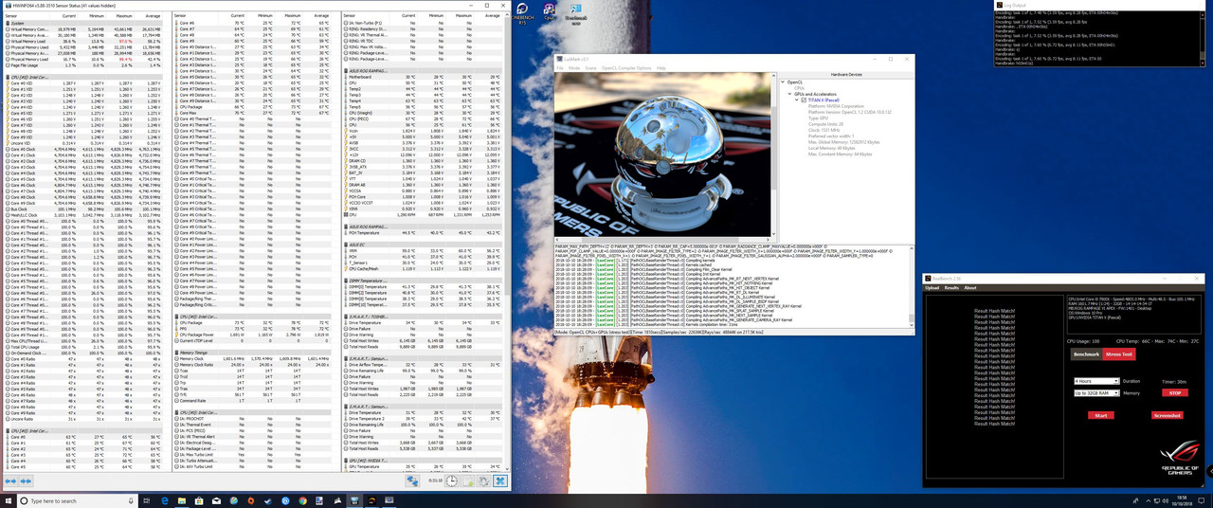Viewport: 1213px width, 508px height.
Task: Collapse TITAN X (Pascal) device details
Action: tap(797, 100)
